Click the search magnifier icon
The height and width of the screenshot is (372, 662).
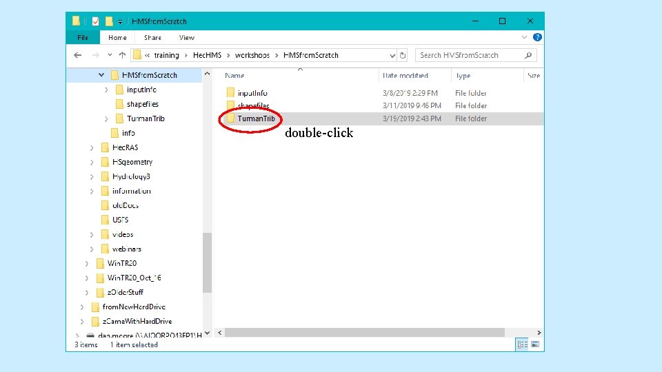[x=528, y=55]
